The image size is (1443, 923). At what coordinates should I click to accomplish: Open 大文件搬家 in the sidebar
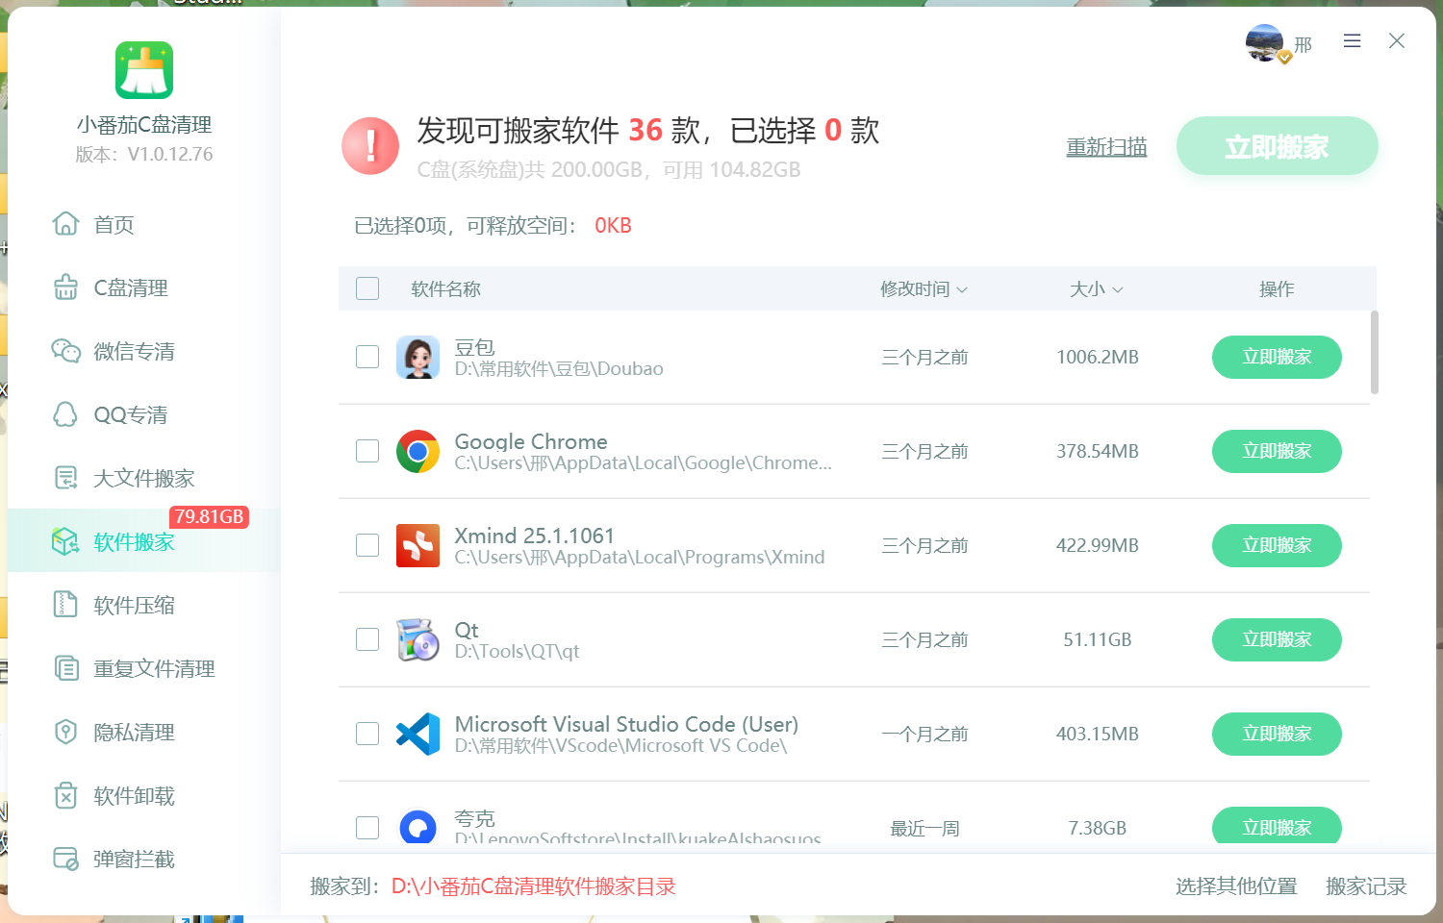pos(144,478)
